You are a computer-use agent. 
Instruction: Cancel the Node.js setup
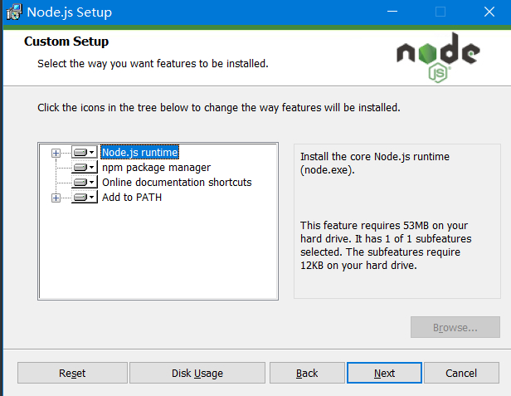[x=461, y=373]
